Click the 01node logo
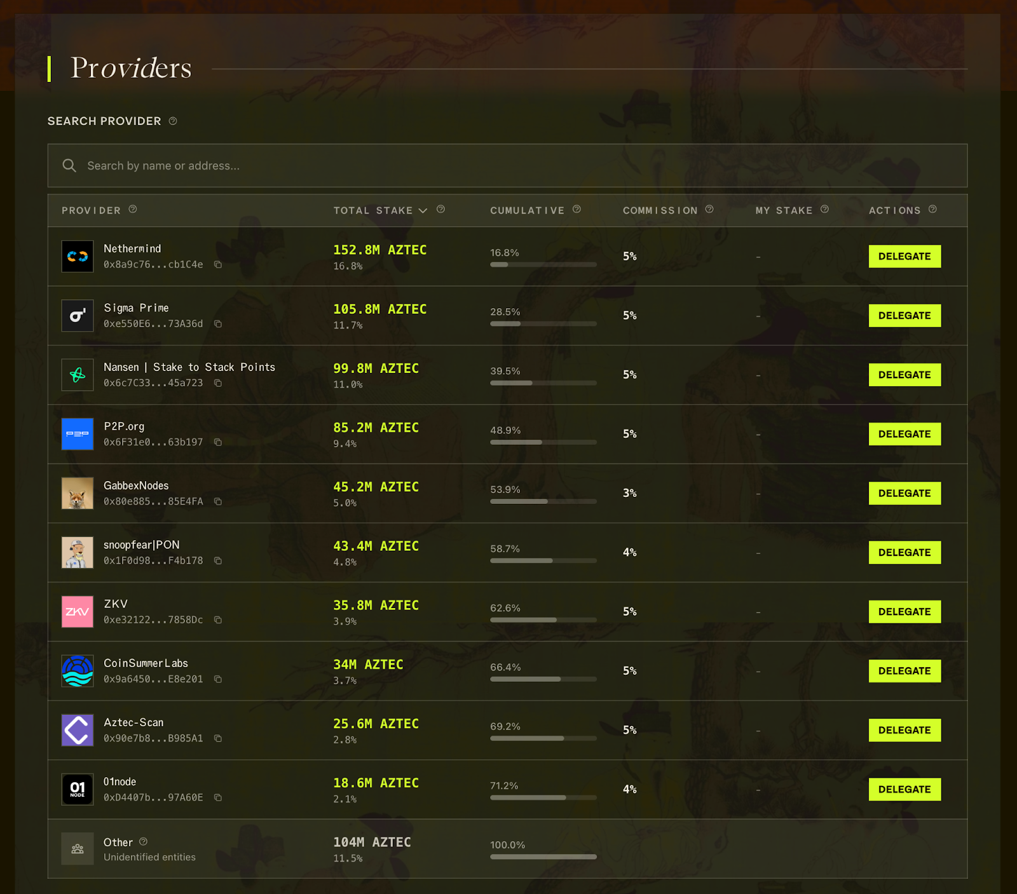Viewport: 1017px width, 894px height. 78,789
